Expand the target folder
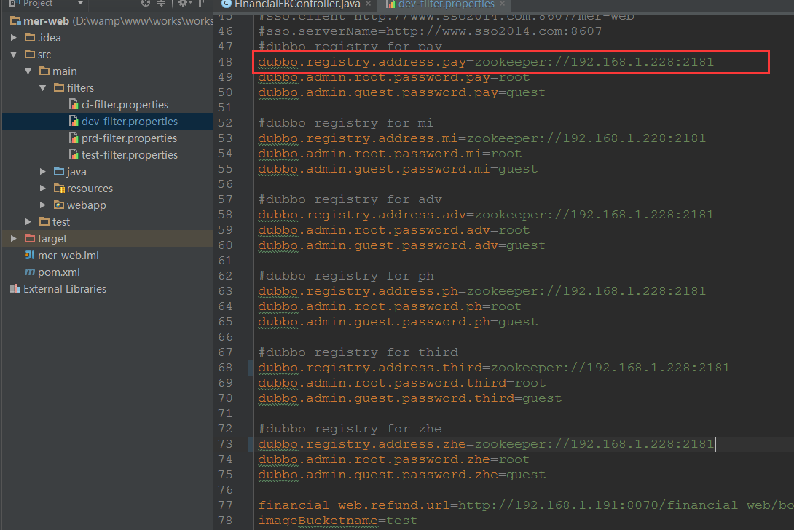This screenshot has height=530, width=794. (x=14, y=238)
